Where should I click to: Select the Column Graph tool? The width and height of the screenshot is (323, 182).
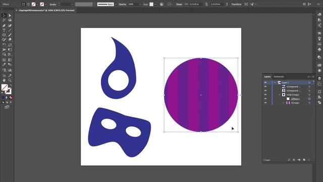(10, 70)
